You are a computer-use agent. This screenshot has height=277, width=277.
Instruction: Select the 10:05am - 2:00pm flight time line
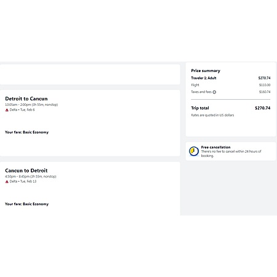31,105
